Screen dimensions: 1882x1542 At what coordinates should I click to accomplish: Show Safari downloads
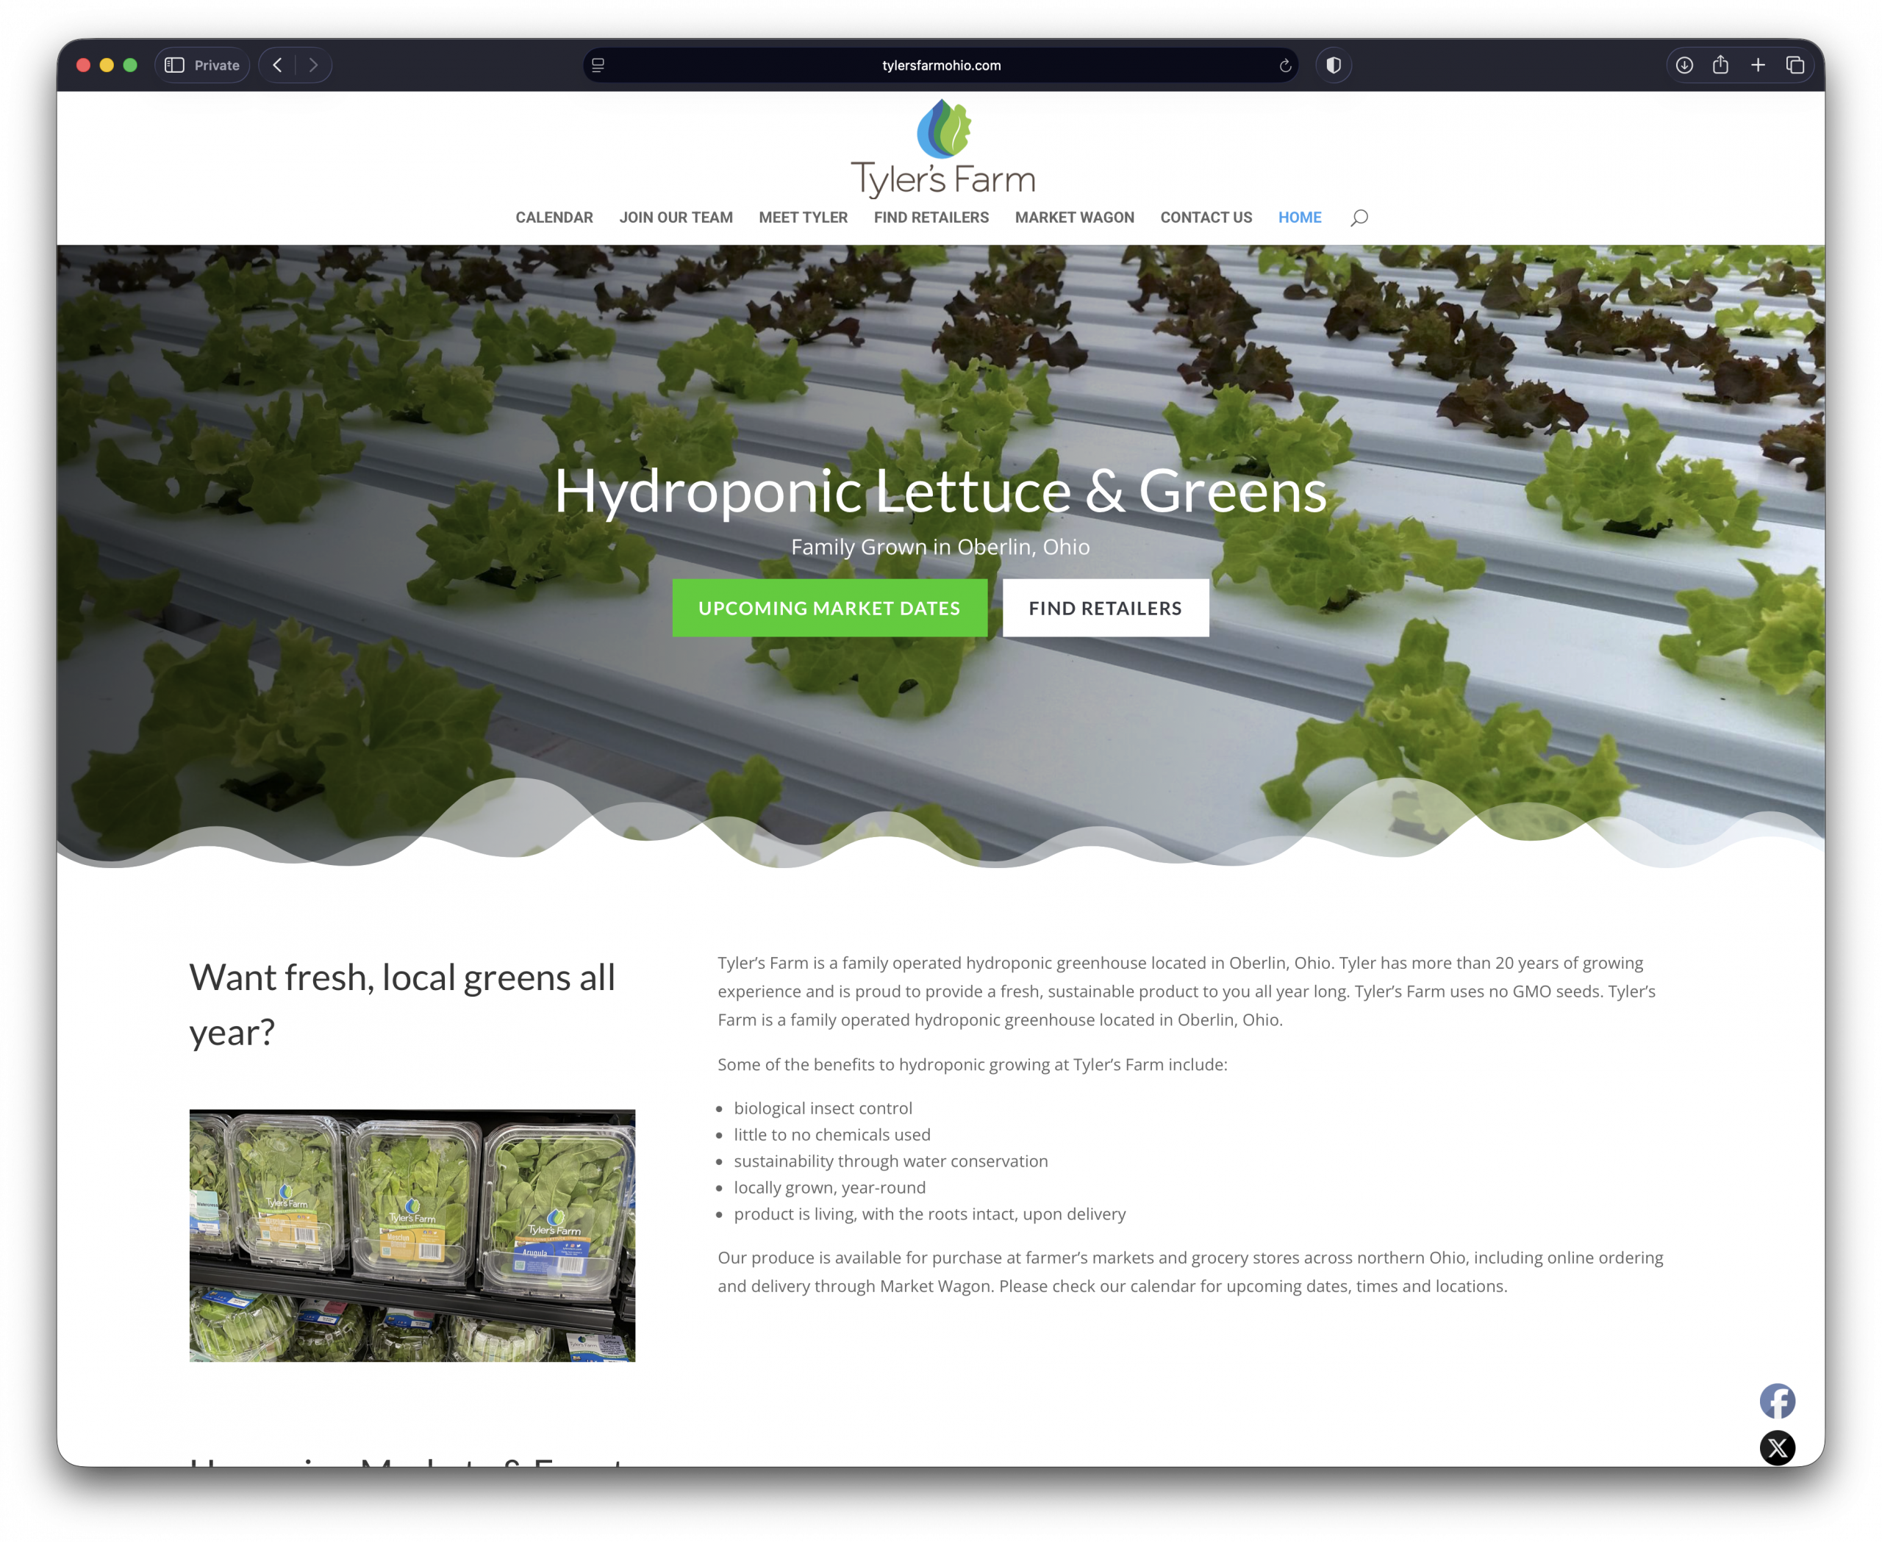pos(1684,65)
